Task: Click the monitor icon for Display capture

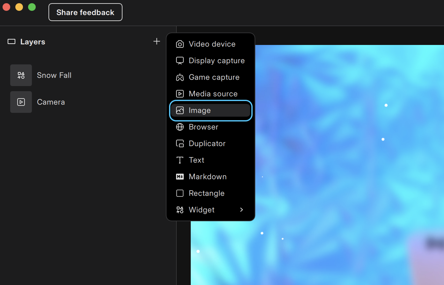Action: pyautogui.click(x=180, y=61)
